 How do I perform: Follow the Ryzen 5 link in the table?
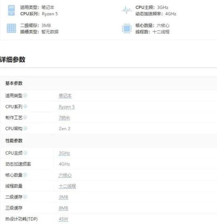(x=67, y=107)
